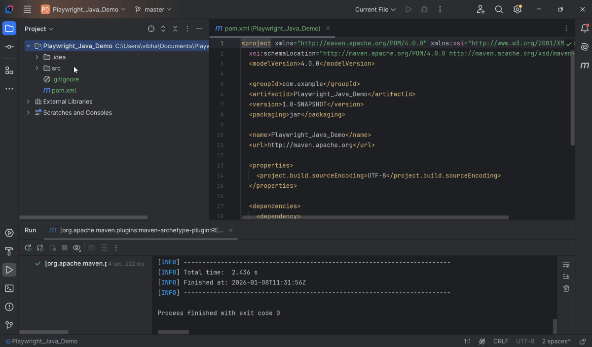Expand the src folder
The image size is (592, 347).
coord(37,68)
